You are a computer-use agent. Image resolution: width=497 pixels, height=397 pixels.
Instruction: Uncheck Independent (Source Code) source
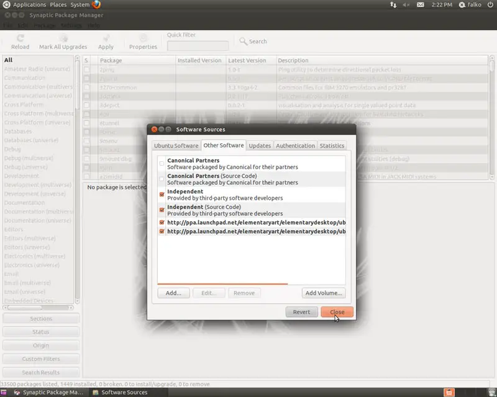coord(162,210)
